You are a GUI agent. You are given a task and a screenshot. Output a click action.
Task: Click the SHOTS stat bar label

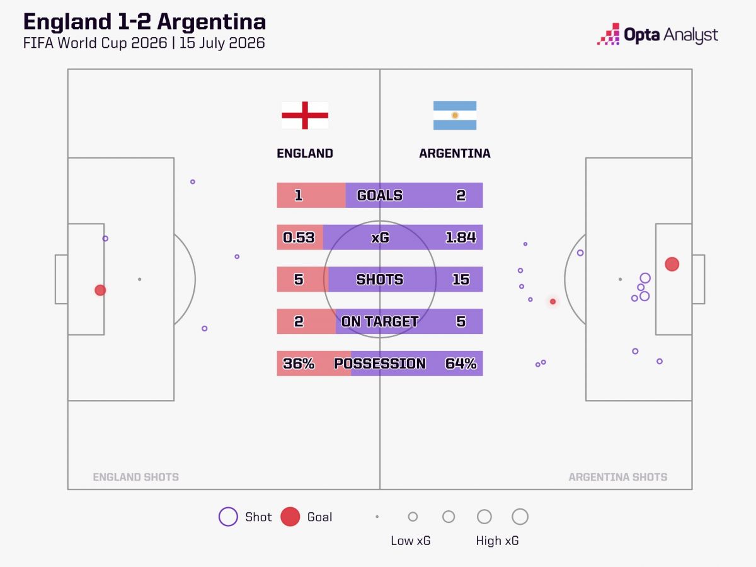click(x=380, y=279)
